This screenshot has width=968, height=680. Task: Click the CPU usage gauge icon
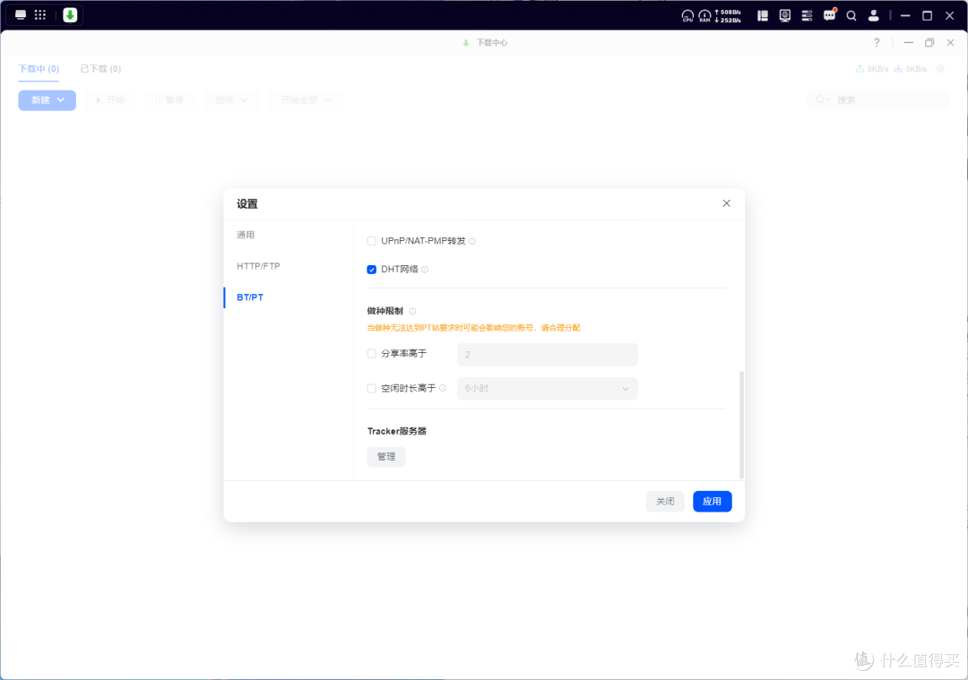coord(687,16)
